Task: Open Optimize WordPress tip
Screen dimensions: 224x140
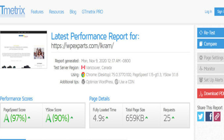Action: pyautogui.click(x=99, y=82)
